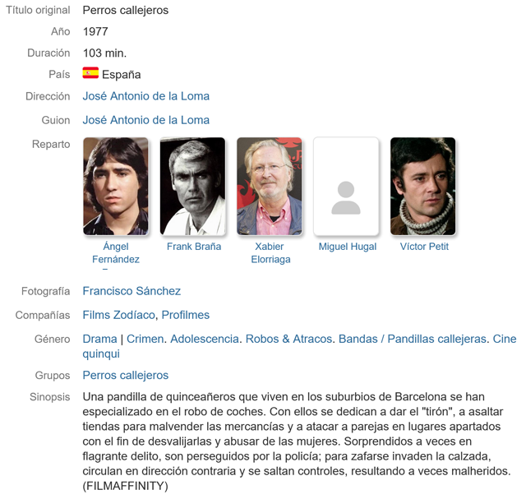
Task: Open cinematographer Francisco Sánchez link
Action: pyautogui.click(x=131, y=291)
